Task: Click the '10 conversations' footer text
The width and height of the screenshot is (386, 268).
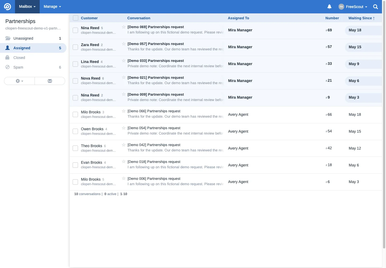Action: tap(87, 194)
